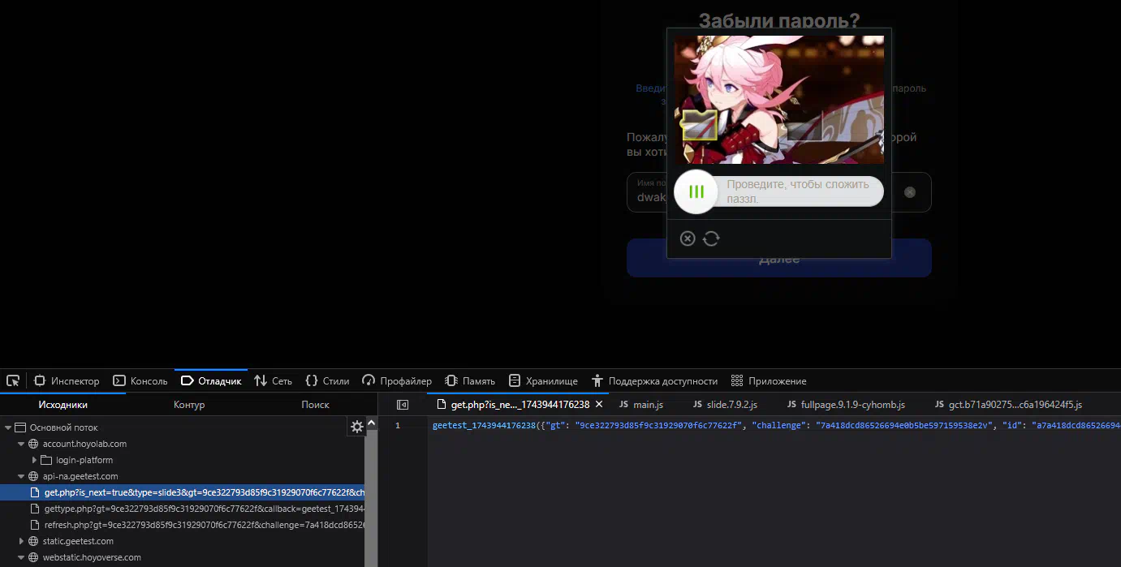The image size is (1121, 567).
Task: Switch to the Исходники sources panel
Action: (63, 404)
